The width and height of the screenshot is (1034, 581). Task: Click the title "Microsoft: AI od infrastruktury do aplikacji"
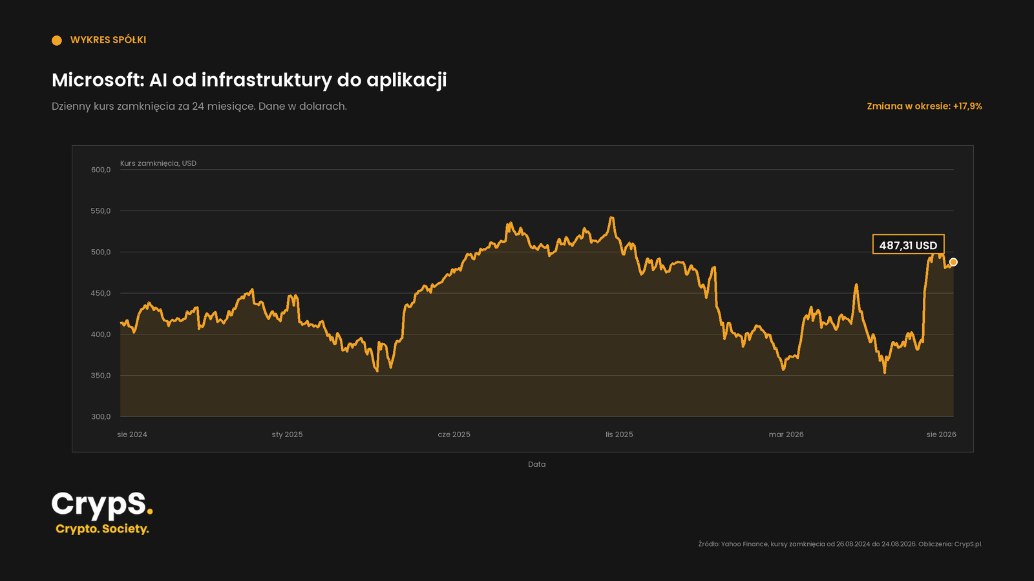249,80
